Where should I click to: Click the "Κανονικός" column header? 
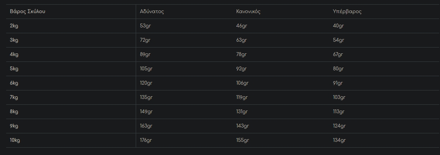tap(248, 12)
